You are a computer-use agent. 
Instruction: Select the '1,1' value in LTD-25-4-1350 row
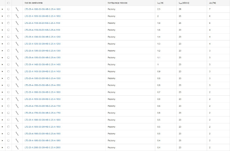coord(159,57)
